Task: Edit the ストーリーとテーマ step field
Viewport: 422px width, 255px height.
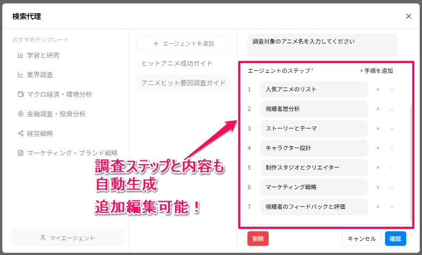Action: click(x=314, y=128)
